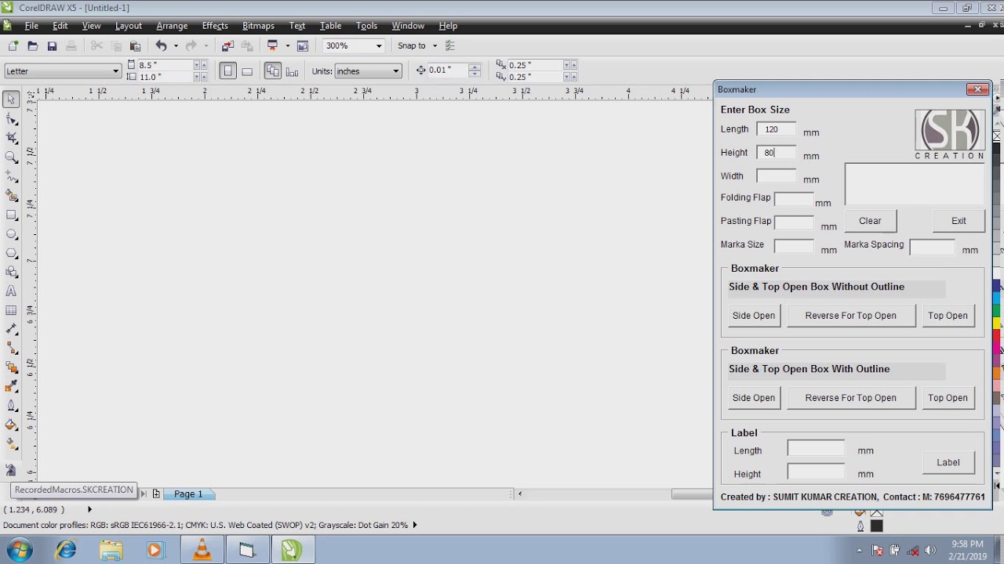The width and height of the screenshot is (1004, 564).
Task: Click the Welcome screen icon
Action: click(x=303, y=46)
